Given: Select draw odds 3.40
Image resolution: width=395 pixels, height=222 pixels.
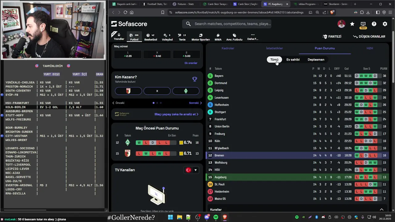Looking at the screenshot, I should (157, 54).
